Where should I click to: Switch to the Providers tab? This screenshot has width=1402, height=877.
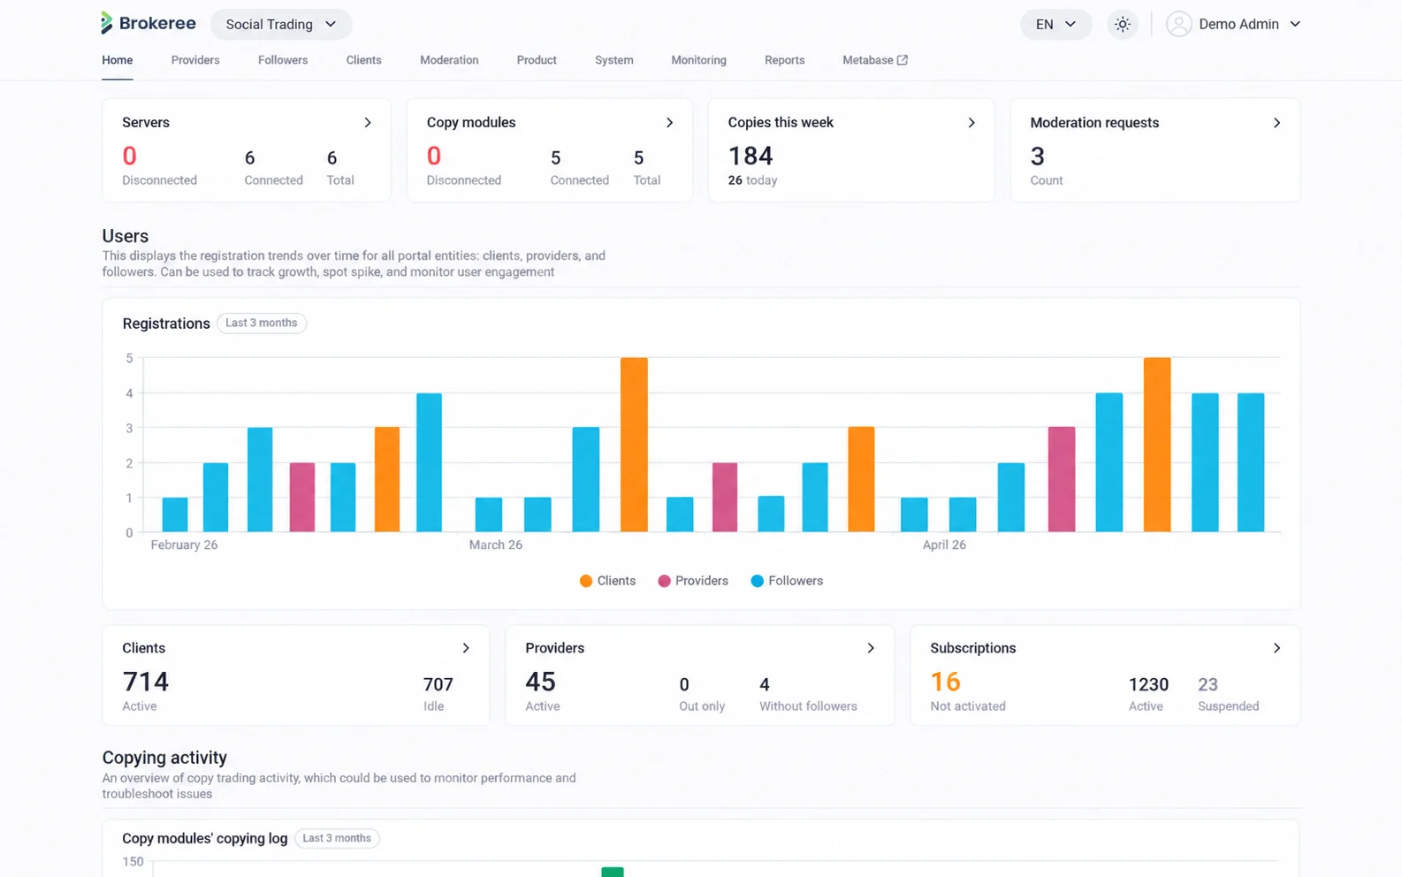(195, 60)
